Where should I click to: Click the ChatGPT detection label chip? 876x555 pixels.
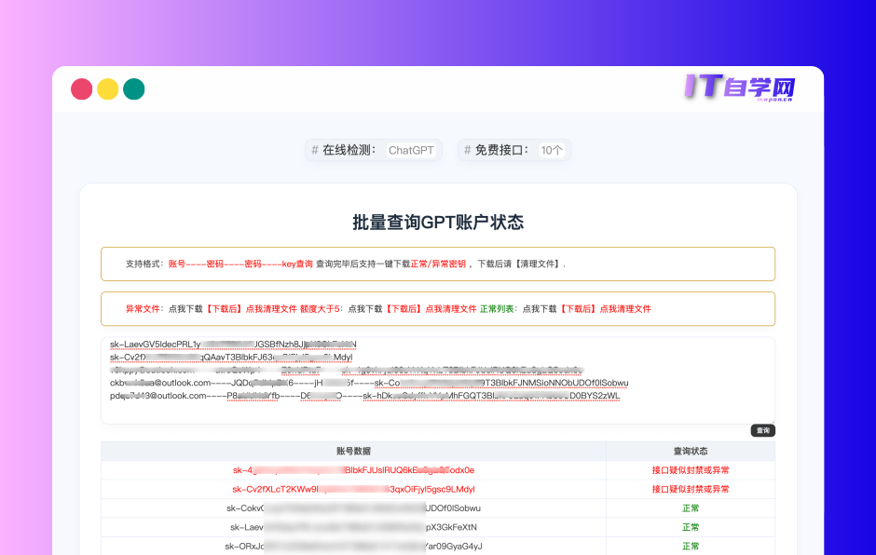pos(410,150)
